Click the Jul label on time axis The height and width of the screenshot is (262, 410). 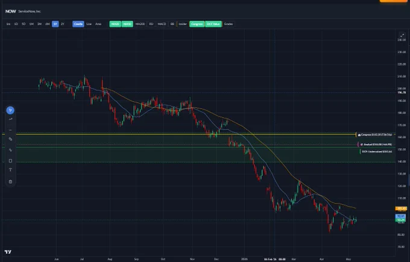pos(82,259)
